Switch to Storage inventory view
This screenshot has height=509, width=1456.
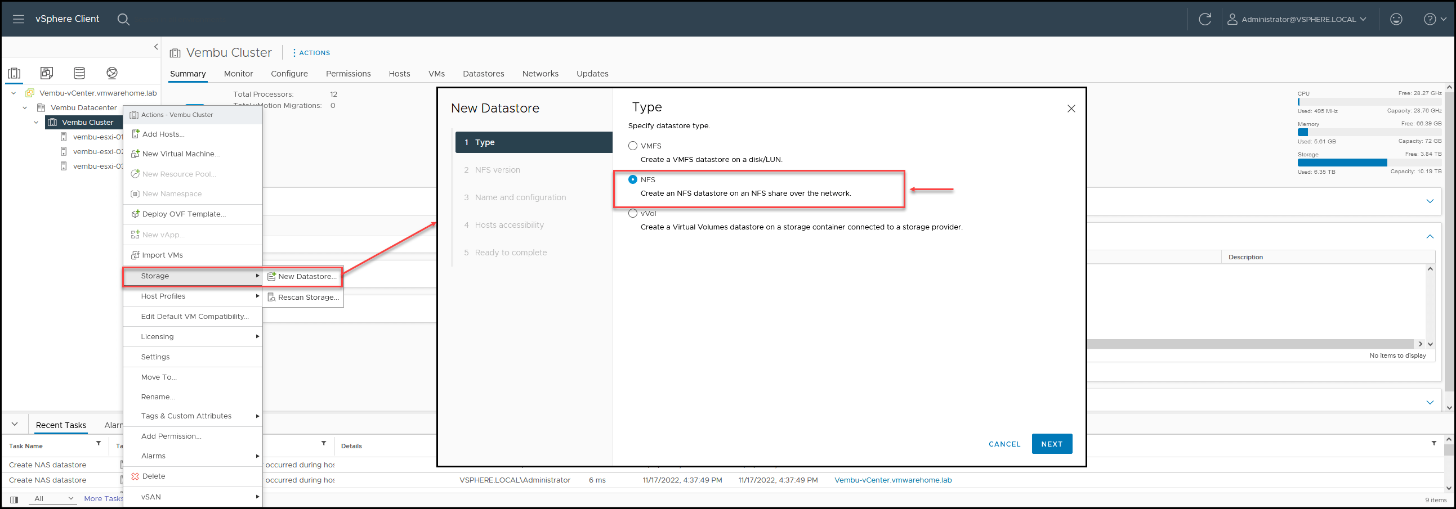tap(80, 73)
